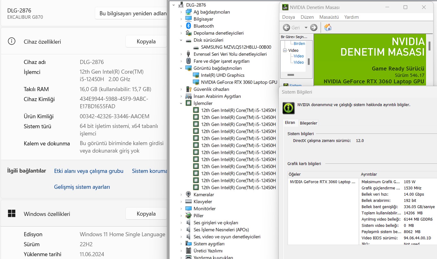The height and width of the screenshot is (259, 437).
Task: Click the NVIDIA GeForce RTX 3060 icon in Device Manager
Action: (x=196, y=82)
